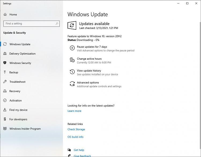
Task: Click the For developers tools icon
Action: (x=5, y=119)
